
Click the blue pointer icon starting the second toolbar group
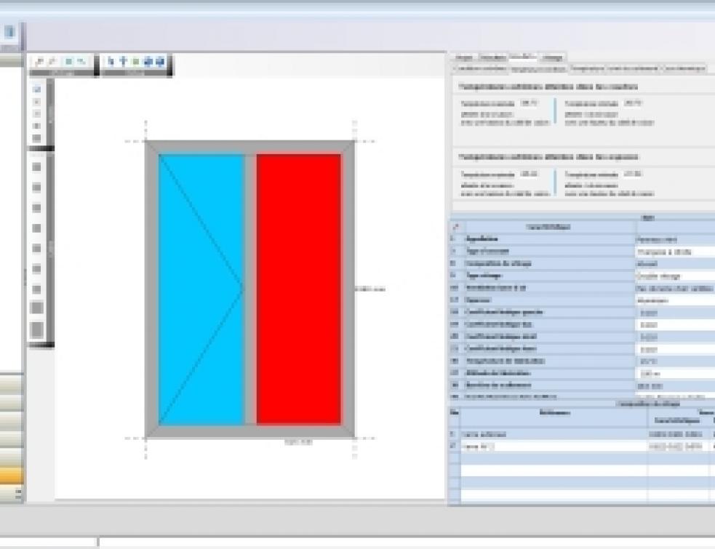pos(111,62)
